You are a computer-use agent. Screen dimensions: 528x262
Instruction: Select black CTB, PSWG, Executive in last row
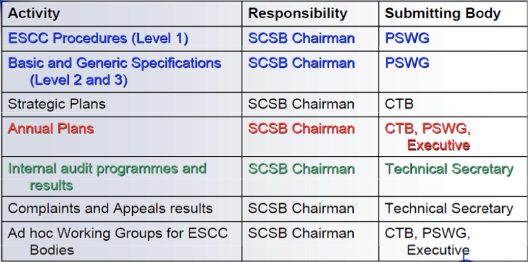click(x=453, y=241)
